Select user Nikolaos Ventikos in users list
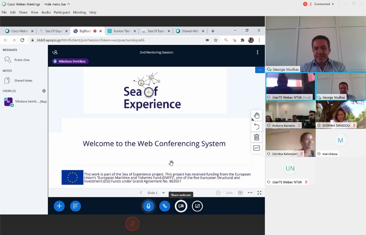Viewport: 366px width, 235px height. pos(25,102)
